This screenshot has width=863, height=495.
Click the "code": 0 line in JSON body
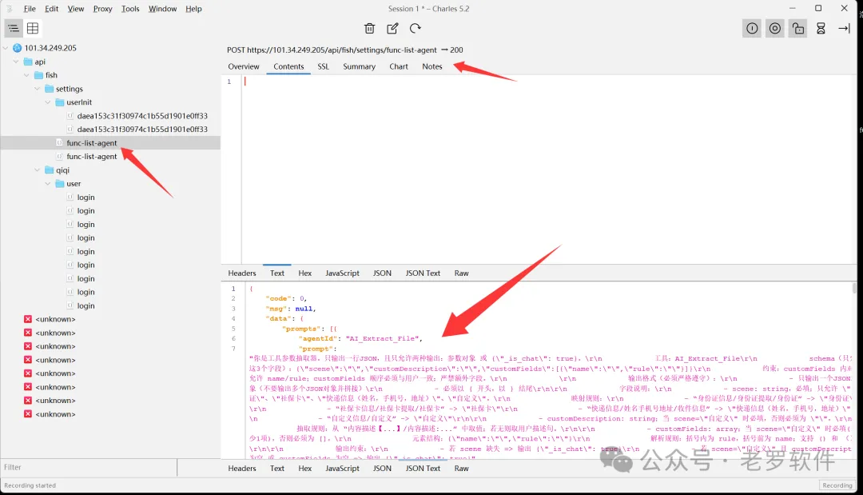click(287, 298)
